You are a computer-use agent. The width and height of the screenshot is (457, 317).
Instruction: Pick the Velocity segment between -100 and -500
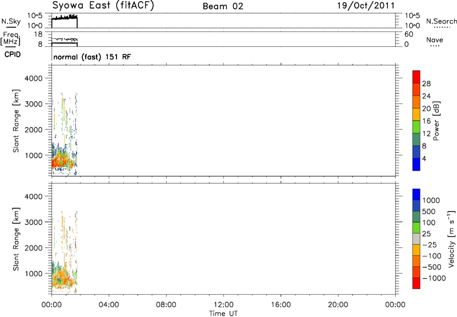click(416, 261)
